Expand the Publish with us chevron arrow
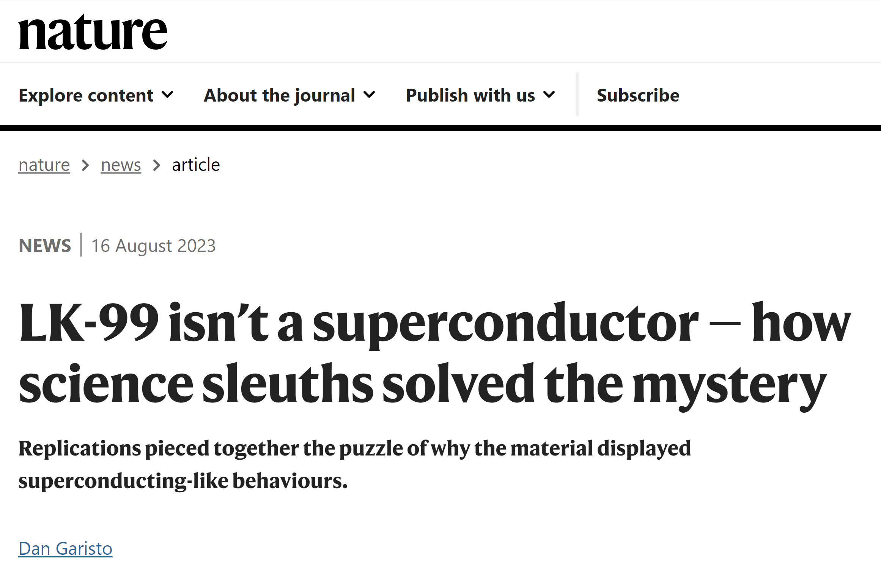 tap(549, 95)
